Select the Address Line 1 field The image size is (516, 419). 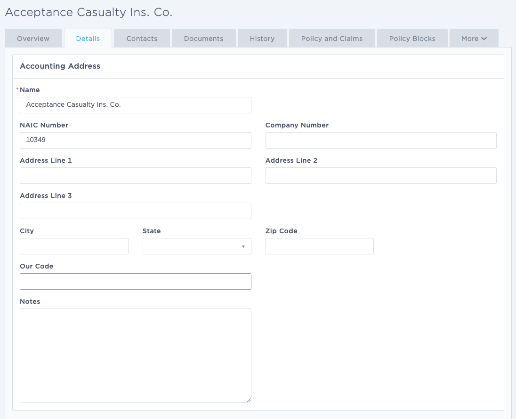click(136, 175)
